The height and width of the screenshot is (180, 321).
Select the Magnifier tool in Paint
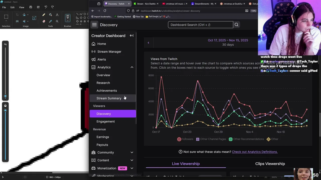point(57,21)
